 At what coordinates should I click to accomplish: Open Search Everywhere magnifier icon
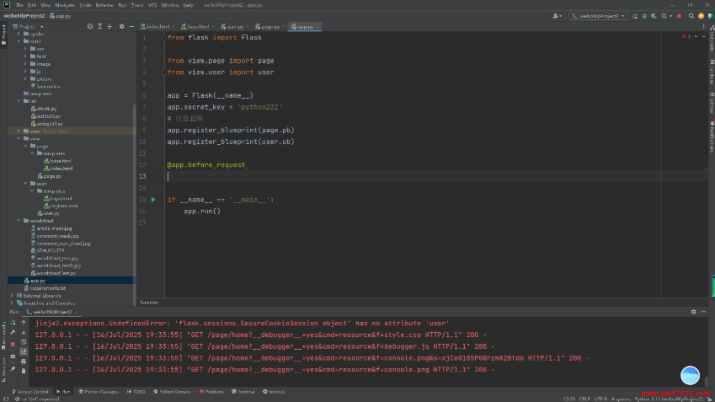pyautogui.click(x=691, y=16)
